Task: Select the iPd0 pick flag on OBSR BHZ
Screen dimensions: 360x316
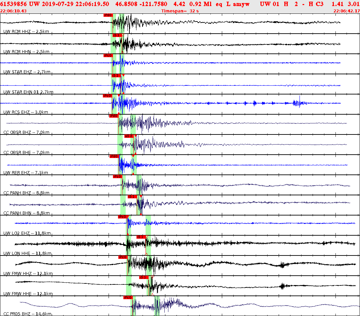Action: click(x=114, y=116)
